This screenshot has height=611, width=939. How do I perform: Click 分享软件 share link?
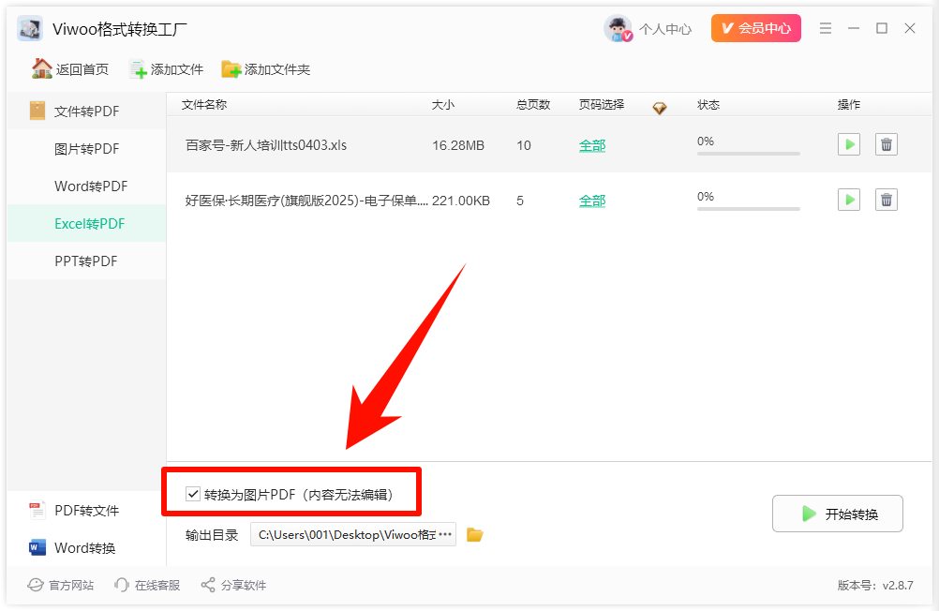click(x=233, y=586)
